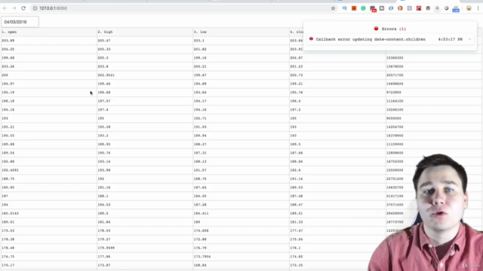Select the low value 184.411
The height and width of the screenshot is (271, 483).
point(202,213)
